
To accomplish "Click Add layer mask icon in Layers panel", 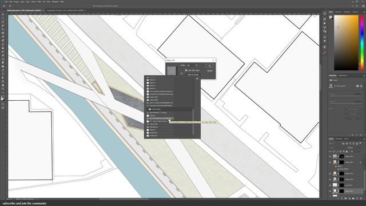I will click(x=345, y=199).
